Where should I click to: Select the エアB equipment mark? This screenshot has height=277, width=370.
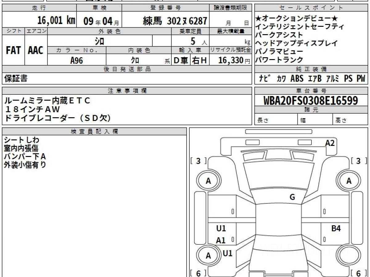pos(315,79)
